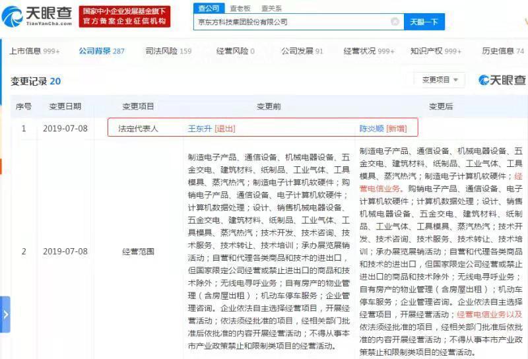528x359 pixels.
Task: Click the 2019-07-08 date in row 2
Action: (x=65, y=251)
